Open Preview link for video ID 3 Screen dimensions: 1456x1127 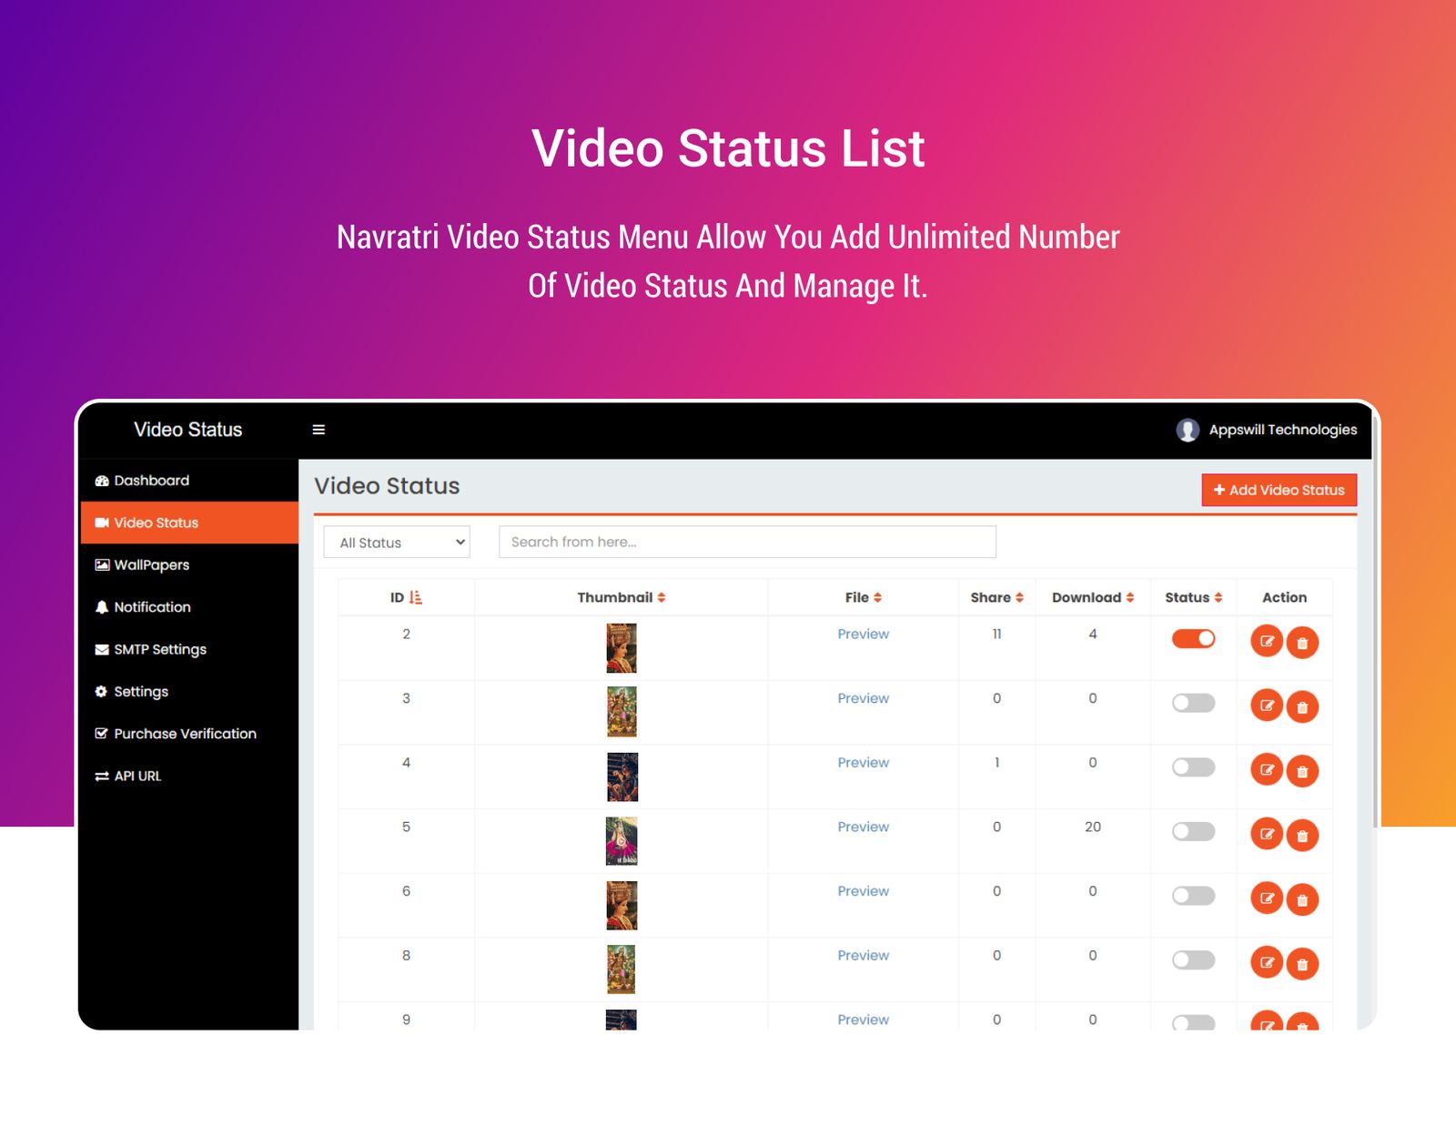pyautogui.click(x=863, y=698)
